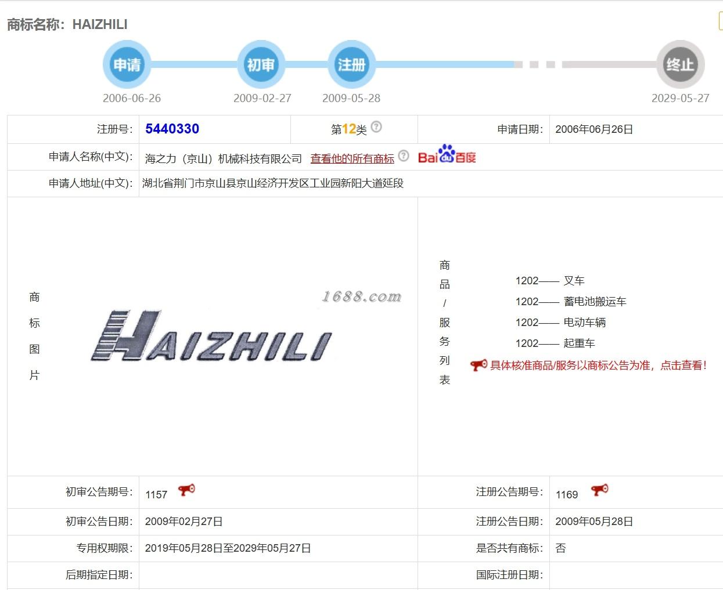Click megaphone icon beside 1157
The image size is (723, 590).
point(186,490)
